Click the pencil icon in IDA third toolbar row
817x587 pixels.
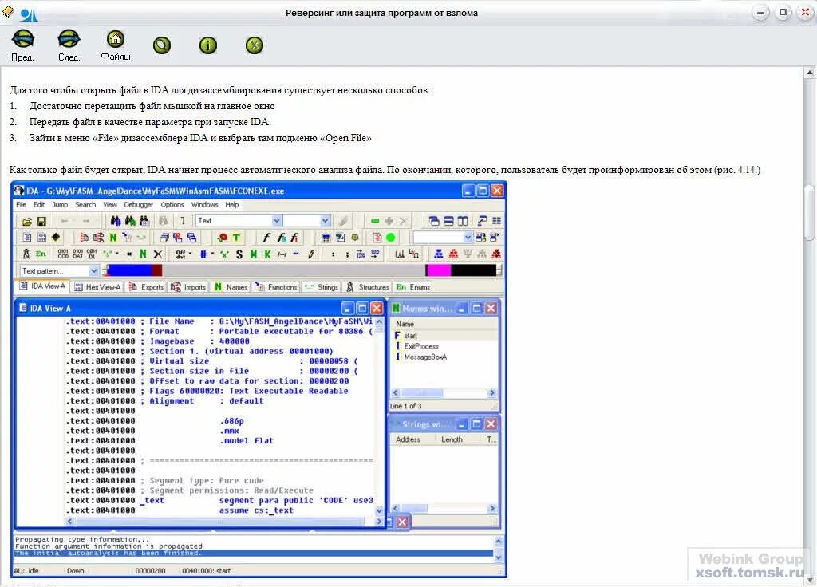pyautogui.click(x=311, y=254)
